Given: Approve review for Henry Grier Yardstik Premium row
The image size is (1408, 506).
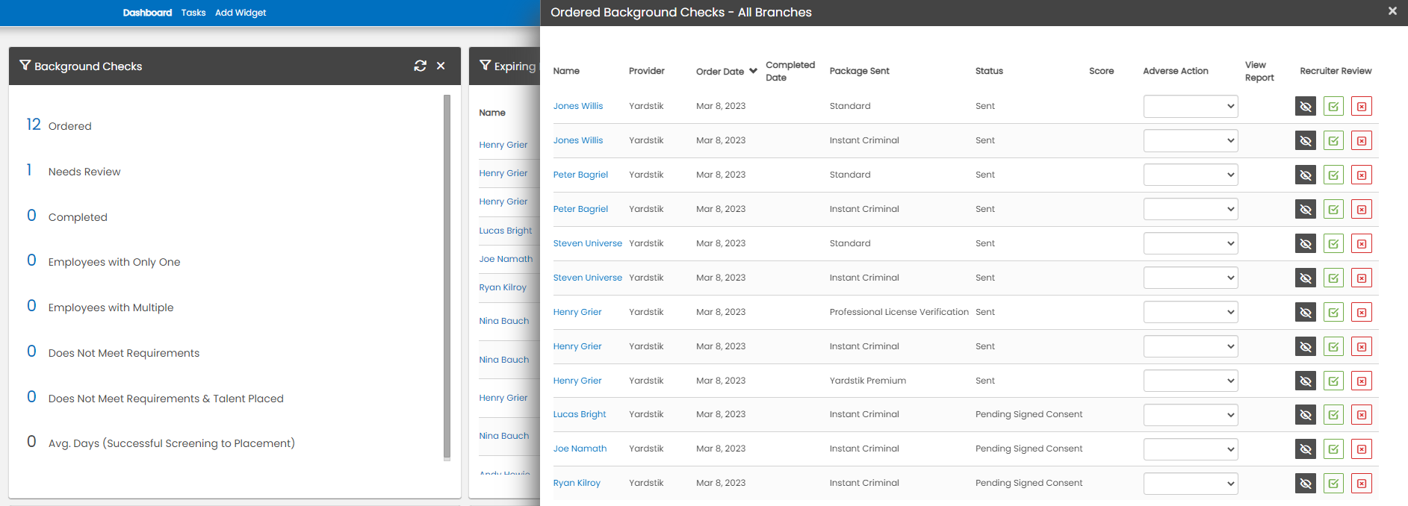Looking at the screenshot, I should (1333, 381).
